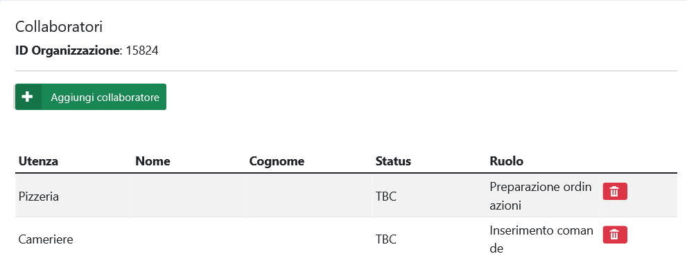This screenshot has height=256, width=687.
Task: Click the Aggiungi collaboratore button label
Action: click(x=105, y=97)
